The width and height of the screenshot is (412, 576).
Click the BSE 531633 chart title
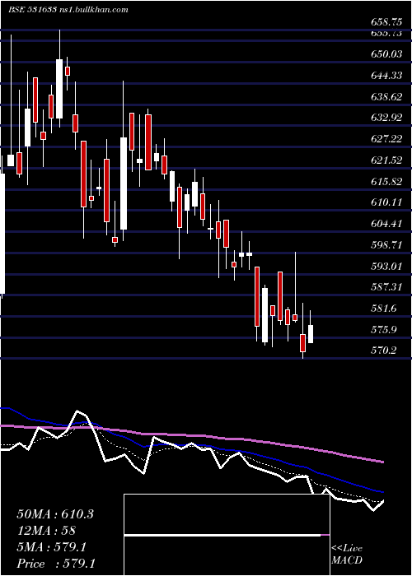click(68, 9)
